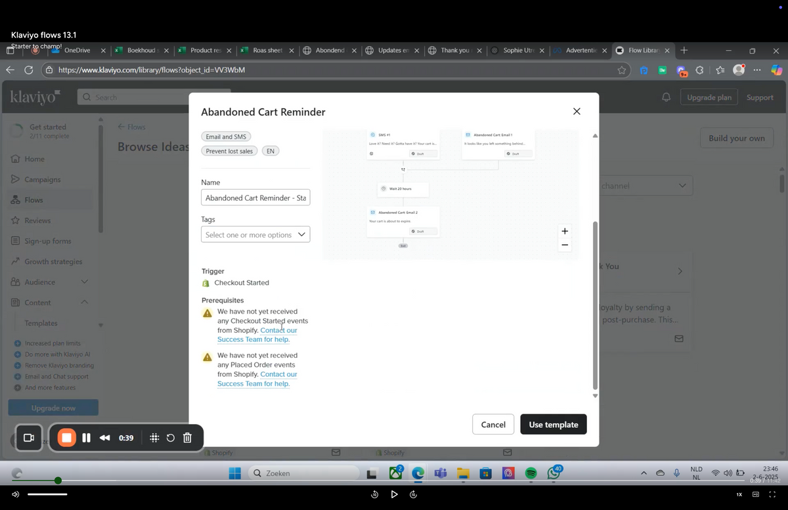This screenshot has width=788, height=510.
Task: Click the flow Name input field
Action: click(255, 198)
